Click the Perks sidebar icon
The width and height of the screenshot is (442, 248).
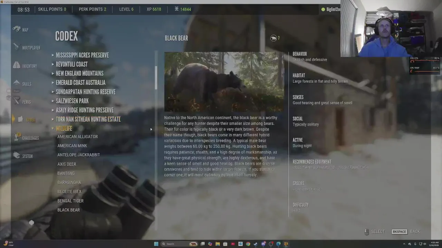point(16,101)
